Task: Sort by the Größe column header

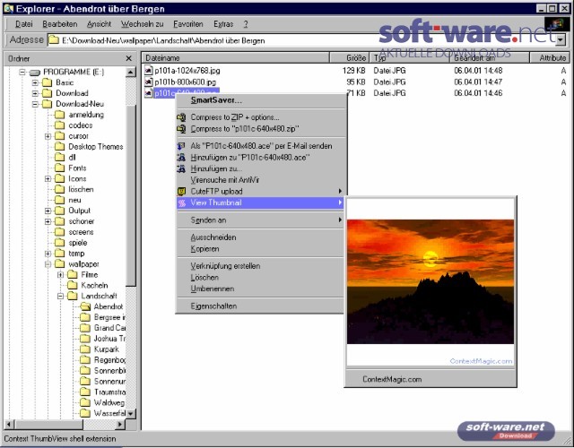Action: [349, 57]
